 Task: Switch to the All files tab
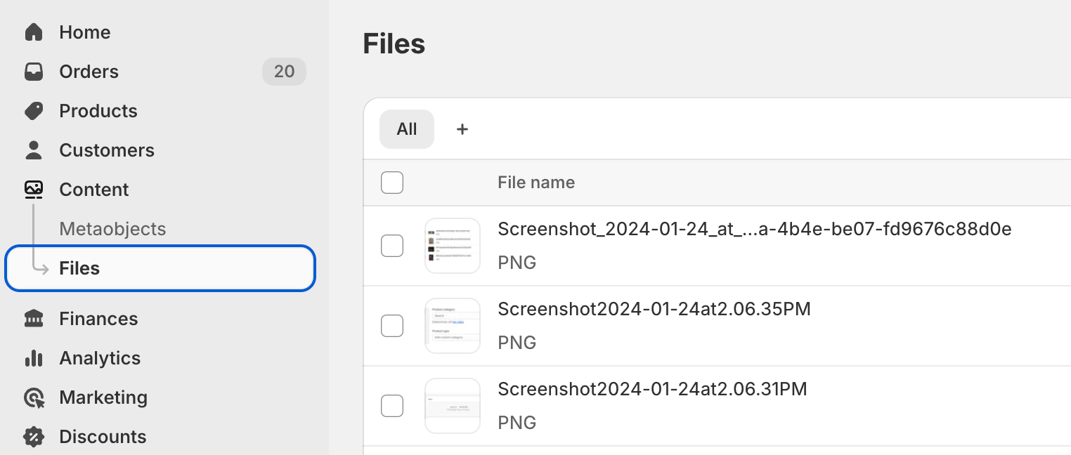(x=407, y=129)
